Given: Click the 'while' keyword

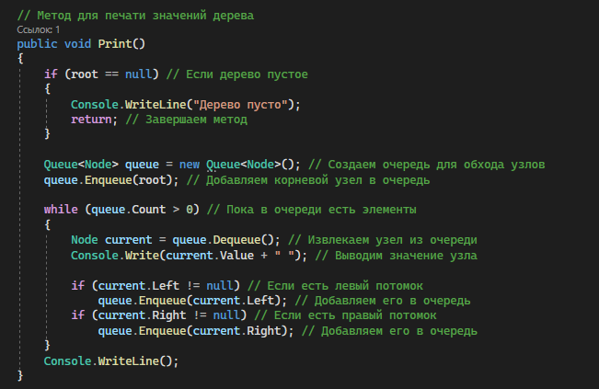Looking at the screenshot, I should pos(61,210).
